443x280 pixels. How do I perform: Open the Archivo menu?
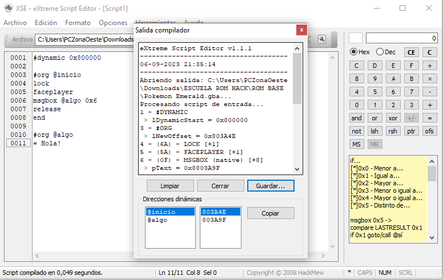(x=15, y=23)
